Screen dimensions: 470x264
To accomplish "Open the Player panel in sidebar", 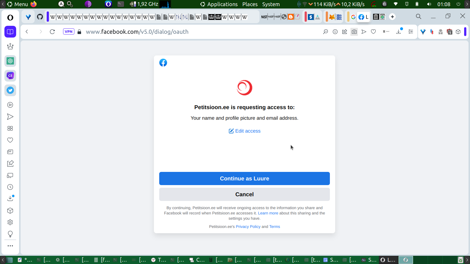I will (x=10, y=105).
